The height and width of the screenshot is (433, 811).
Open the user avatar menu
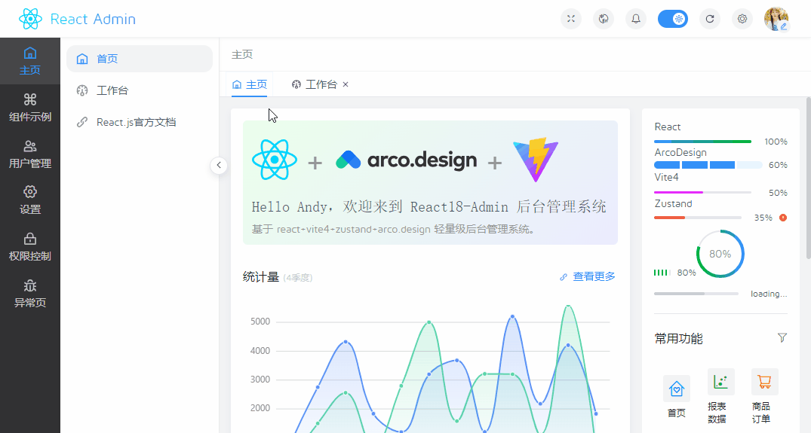[x=776, y=19]
